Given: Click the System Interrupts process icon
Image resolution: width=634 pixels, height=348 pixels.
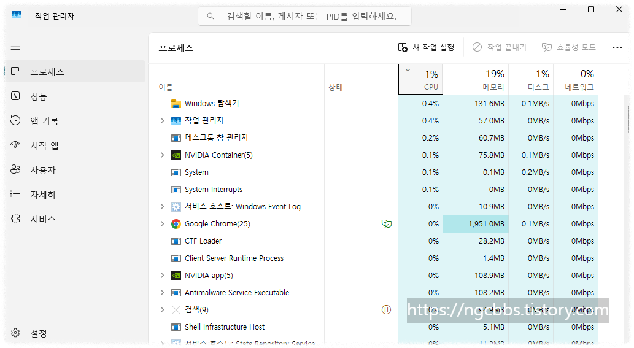Looking at the screenshot, I should coord(176,190).
